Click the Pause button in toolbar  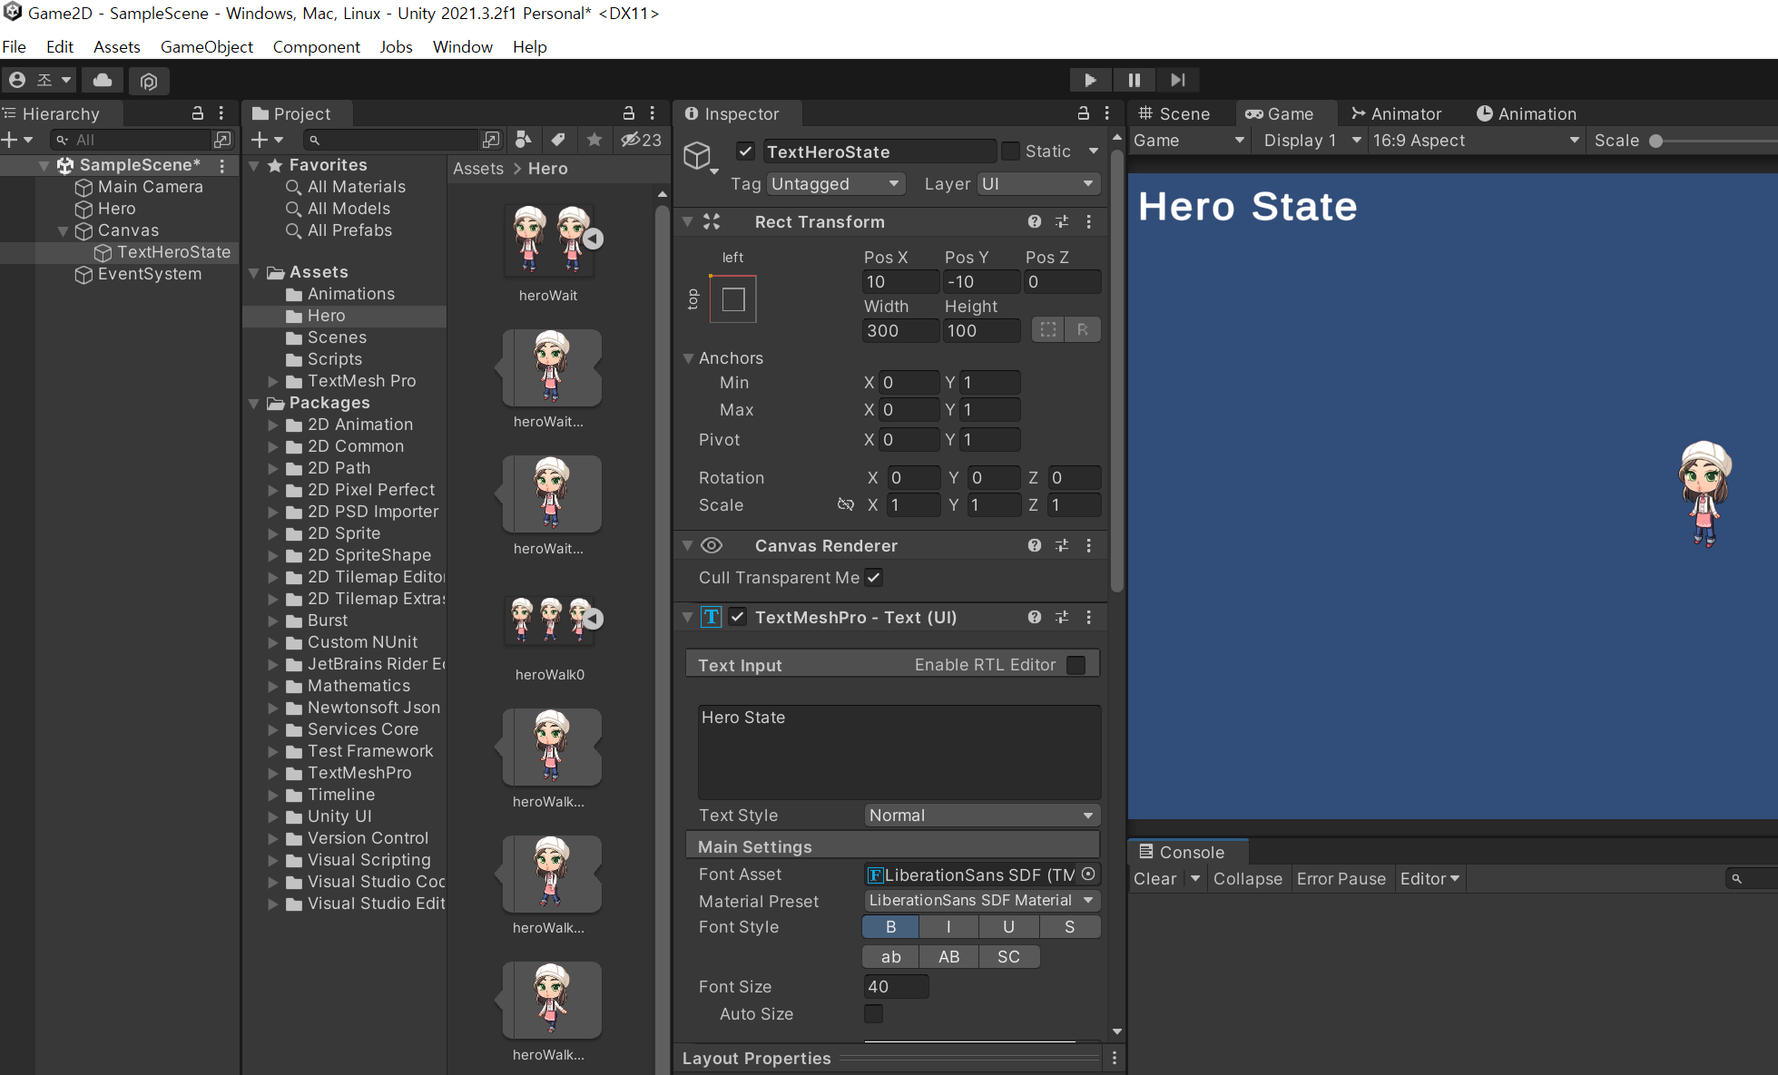click(1134, 80)
